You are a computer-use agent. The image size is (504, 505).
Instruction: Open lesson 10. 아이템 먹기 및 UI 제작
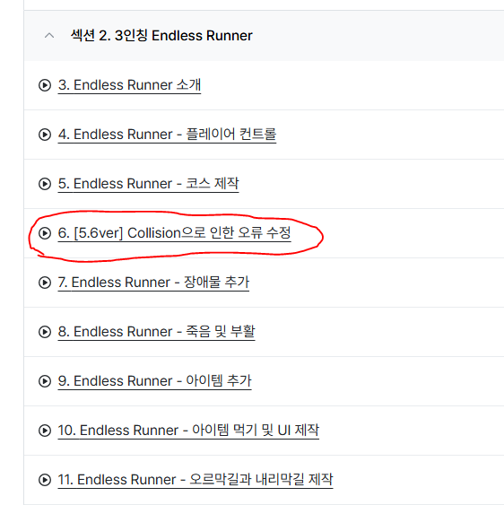pyautogui.click(x=188, y=431)
